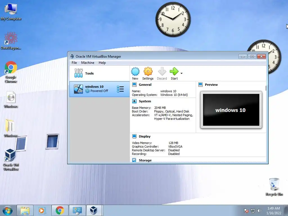The image size is (288, 216).
Task: Open the System section header link
Action: coord(145,101)
